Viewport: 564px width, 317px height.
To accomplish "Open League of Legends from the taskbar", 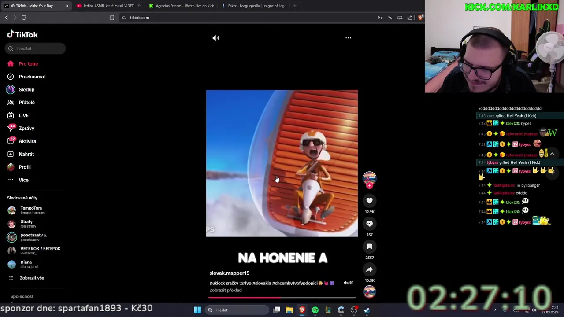I will coord(328,310).
